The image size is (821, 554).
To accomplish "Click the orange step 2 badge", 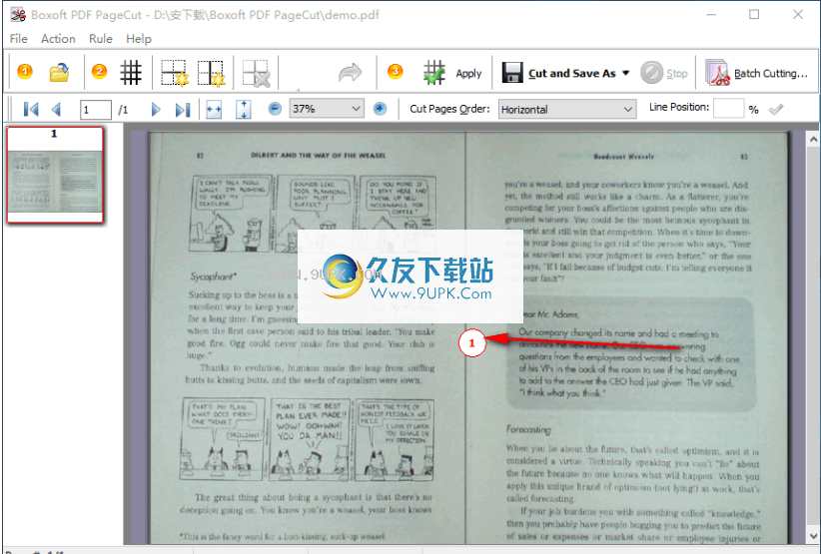I will [x=99, y=71].
